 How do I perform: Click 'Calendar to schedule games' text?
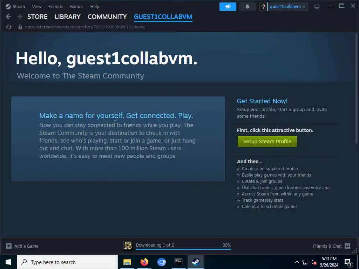270,207
